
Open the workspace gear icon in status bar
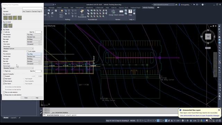tap(183, 120)
